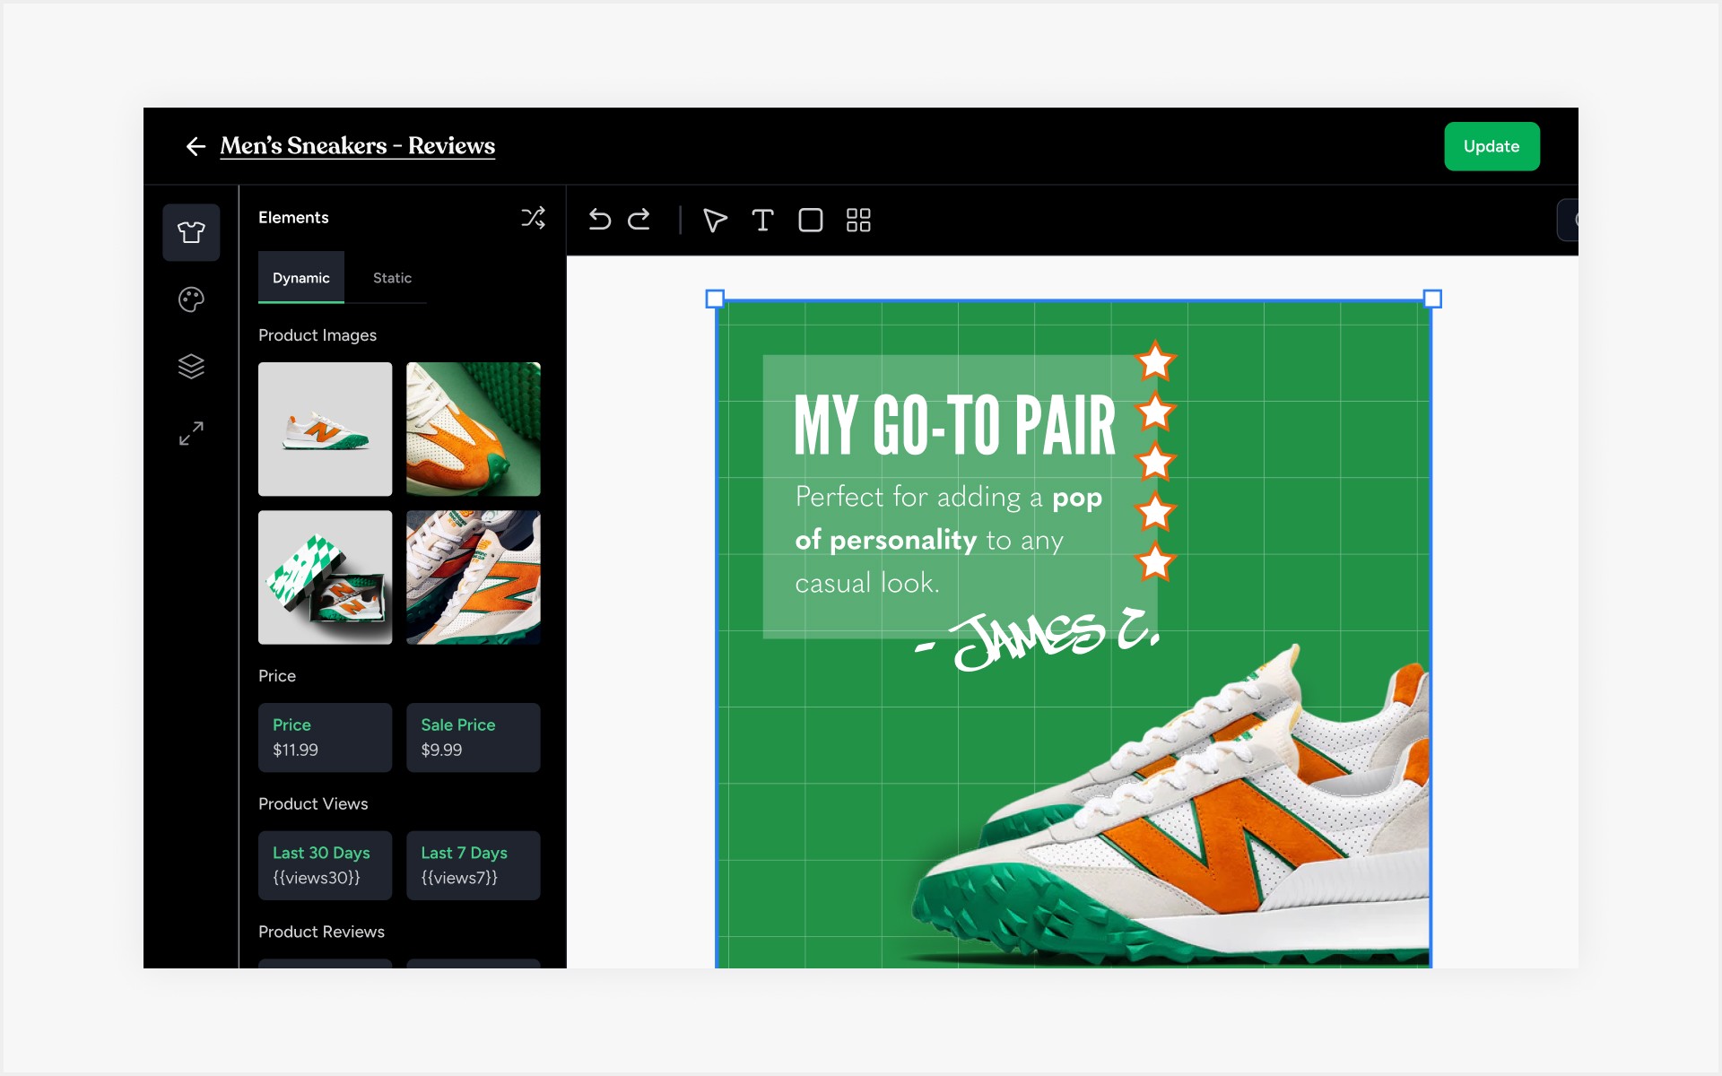Click the resize arrows sidebar icon
The image size is (1722, 1076).
coord(191,433)
